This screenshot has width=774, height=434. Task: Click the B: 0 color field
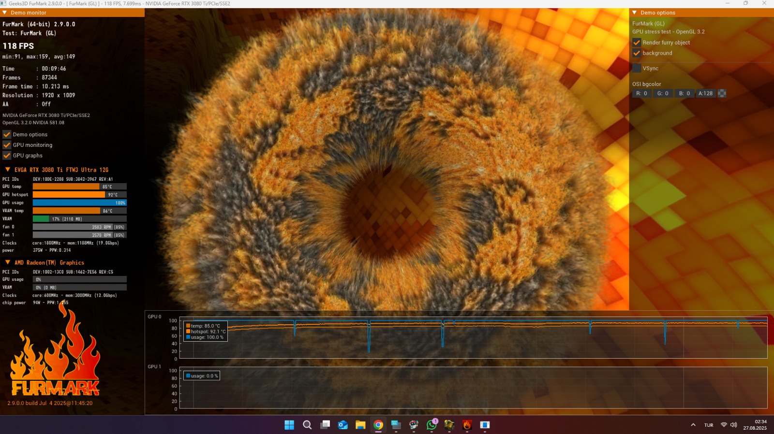pos(685,93)
